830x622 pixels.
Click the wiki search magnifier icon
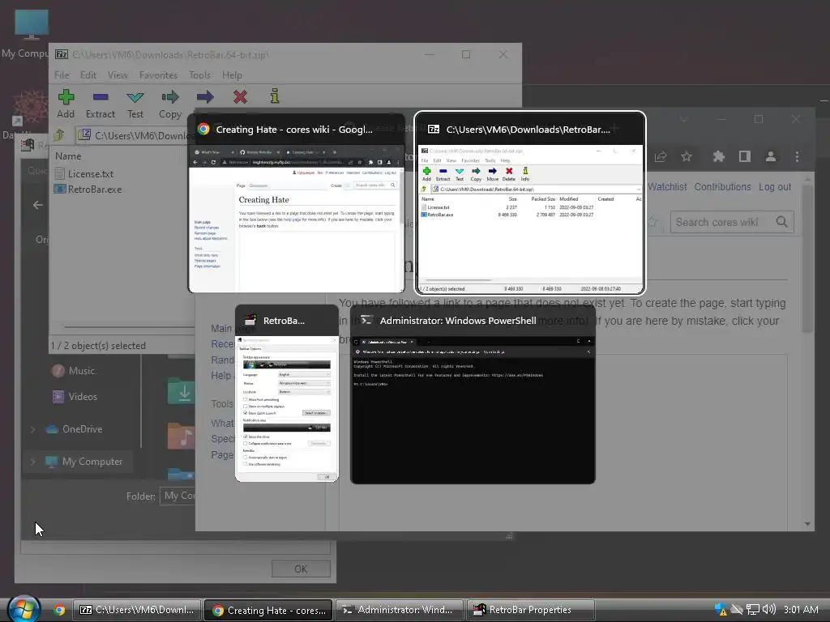[x=782, y=222]
